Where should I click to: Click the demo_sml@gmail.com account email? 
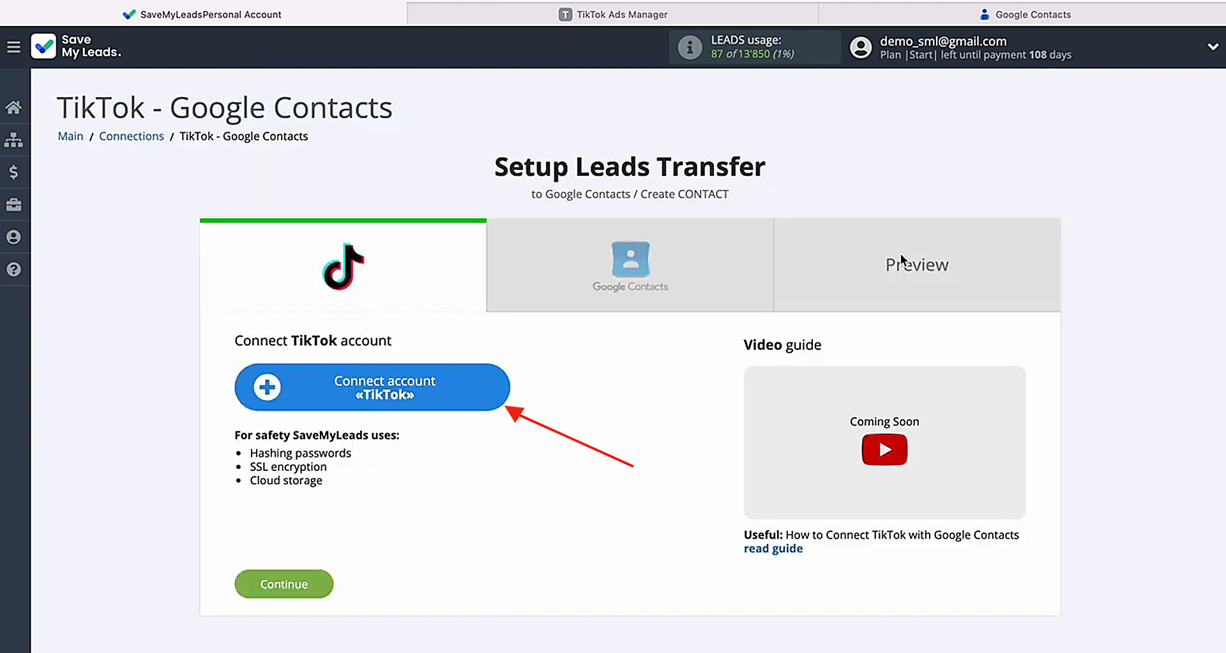tap(943, 41)
